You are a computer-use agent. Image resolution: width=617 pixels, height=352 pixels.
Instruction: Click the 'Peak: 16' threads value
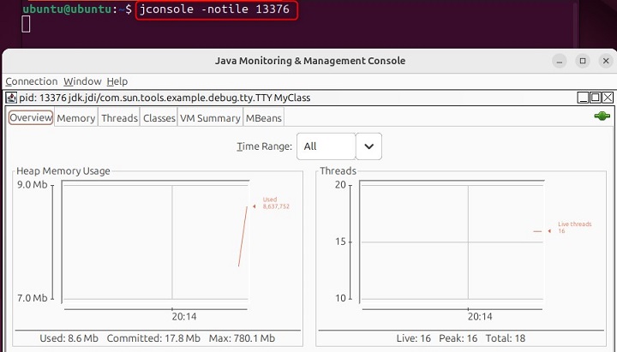(x=458, y=338)
